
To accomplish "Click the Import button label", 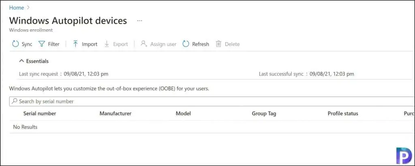I will (90, 44).
